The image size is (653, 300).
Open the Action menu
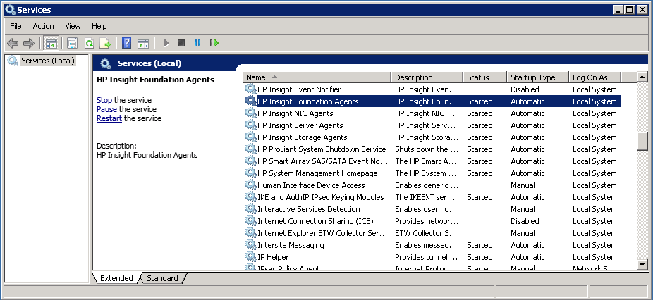[x=43, y=26]
